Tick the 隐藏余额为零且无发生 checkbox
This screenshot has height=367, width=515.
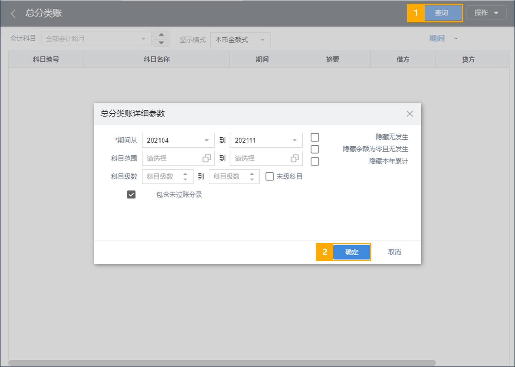(x=315, y=149)
